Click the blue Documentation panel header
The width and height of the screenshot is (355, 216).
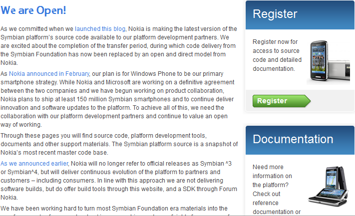(x=300, y=139)
